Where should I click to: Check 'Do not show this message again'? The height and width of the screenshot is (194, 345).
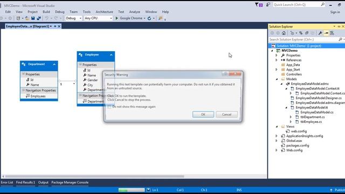pos(109,107)
